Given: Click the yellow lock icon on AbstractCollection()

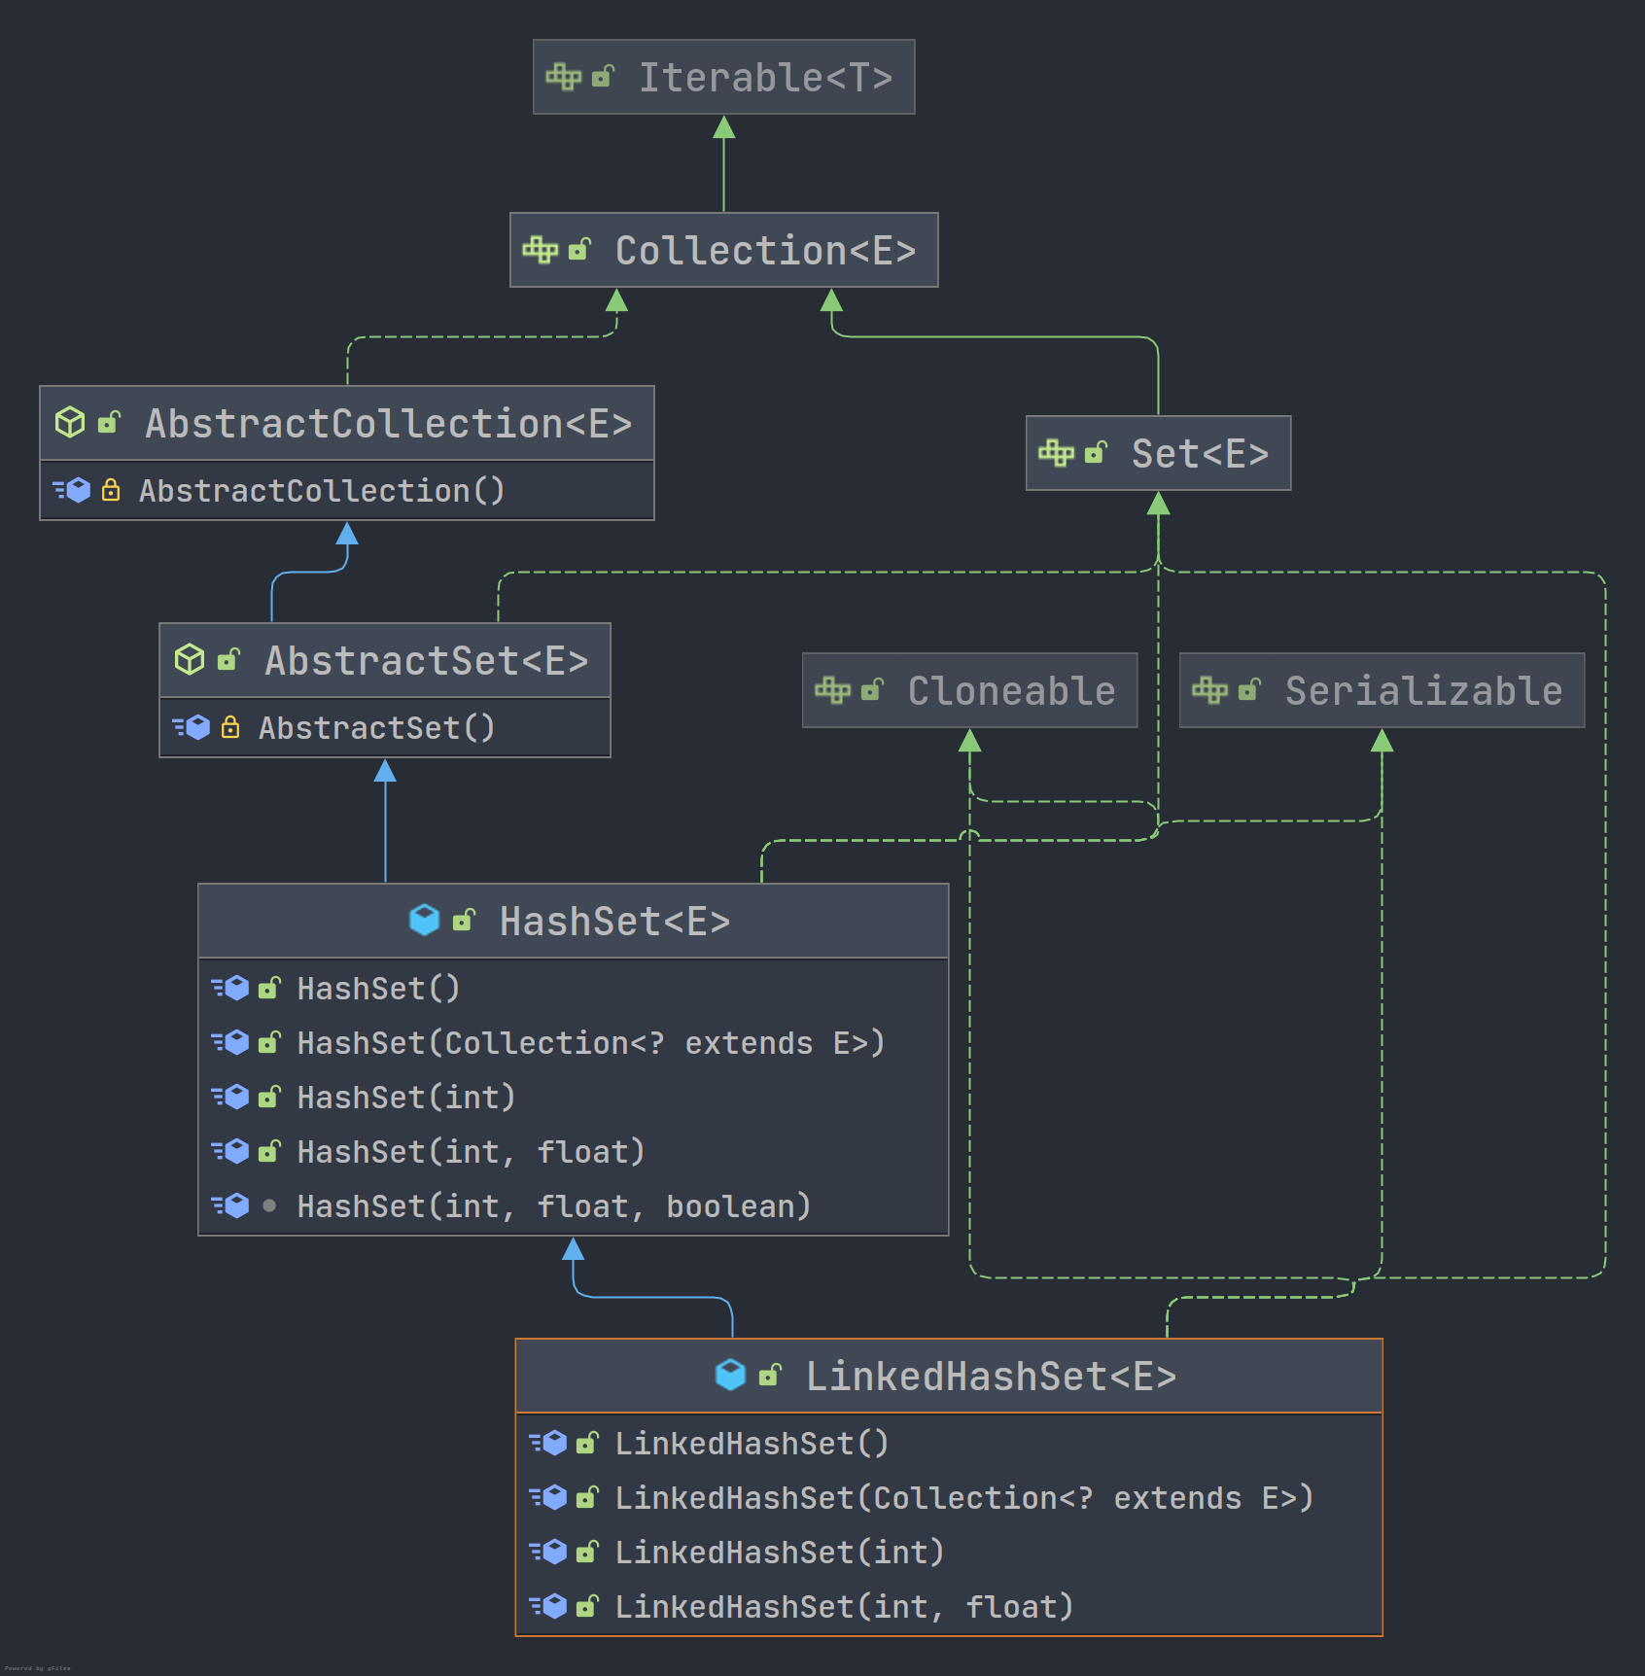Looking at the screenshot, I should click(112, 490).
